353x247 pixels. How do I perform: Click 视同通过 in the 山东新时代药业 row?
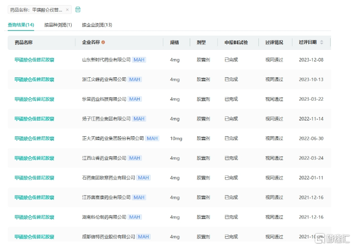pos(274,60)
